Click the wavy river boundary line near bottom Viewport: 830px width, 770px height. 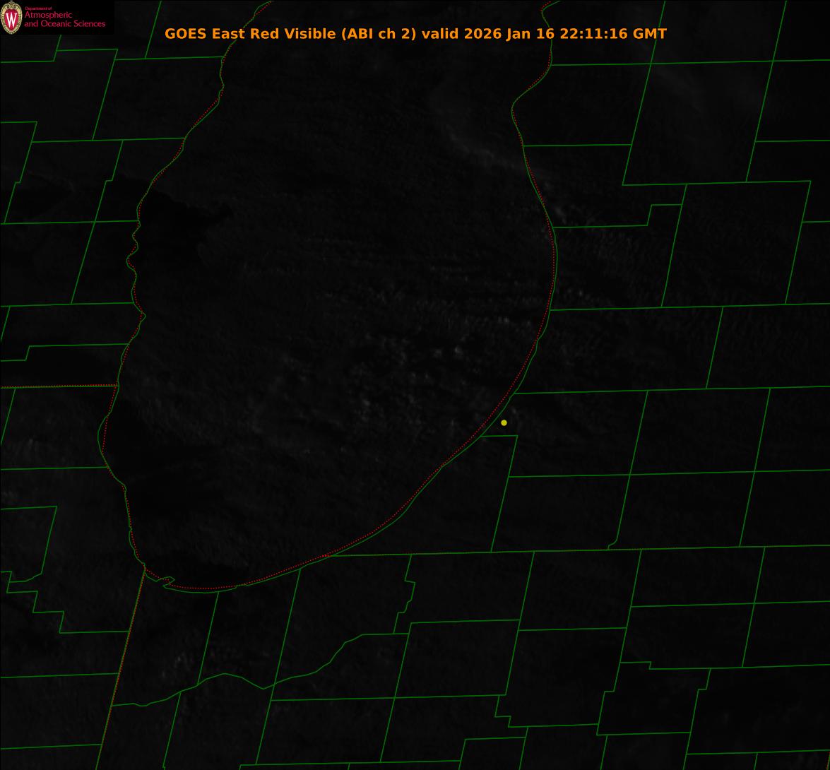pos(233,677)
